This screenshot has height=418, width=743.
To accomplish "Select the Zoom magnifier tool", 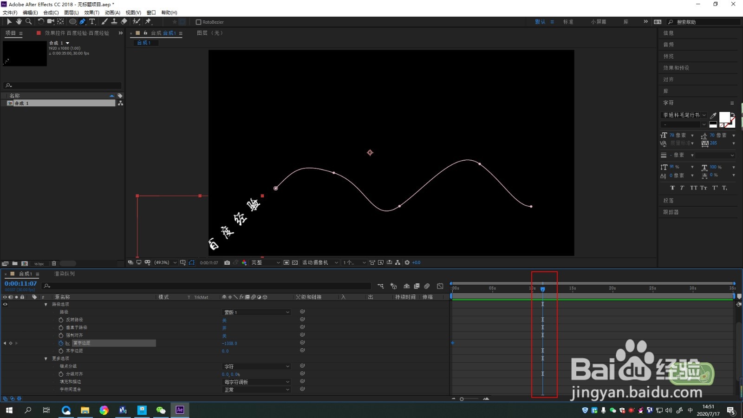I will (28, 21).
